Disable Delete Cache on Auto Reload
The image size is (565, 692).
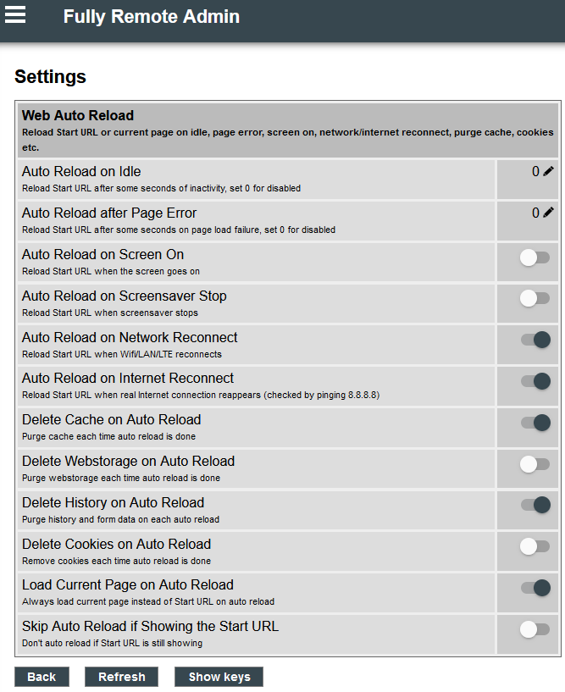point(535,423)
